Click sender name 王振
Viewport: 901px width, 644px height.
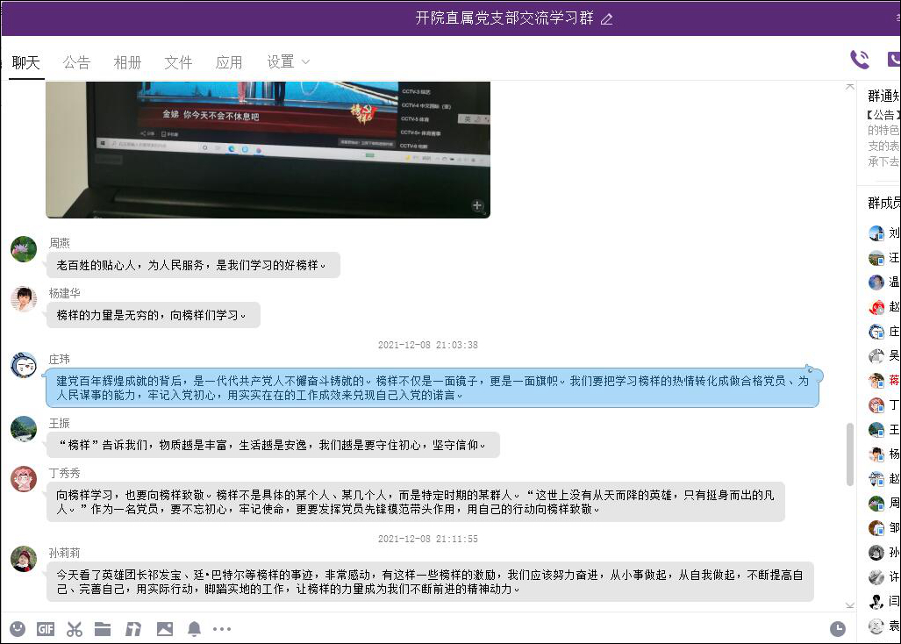click(59, 424)
